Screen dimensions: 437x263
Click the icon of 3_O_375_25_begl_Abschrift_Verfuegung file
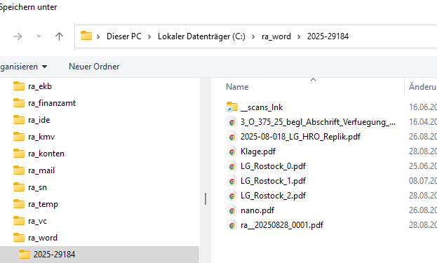coord(232,122)
